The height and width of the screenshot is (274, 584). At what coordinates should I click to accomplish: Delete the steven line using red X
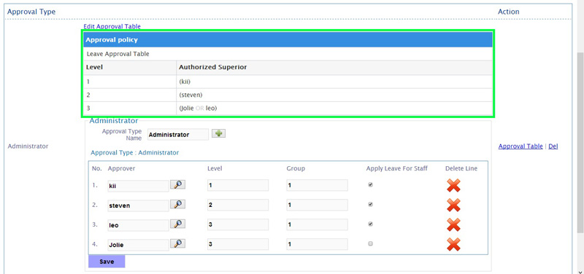(x=453, y=205)
